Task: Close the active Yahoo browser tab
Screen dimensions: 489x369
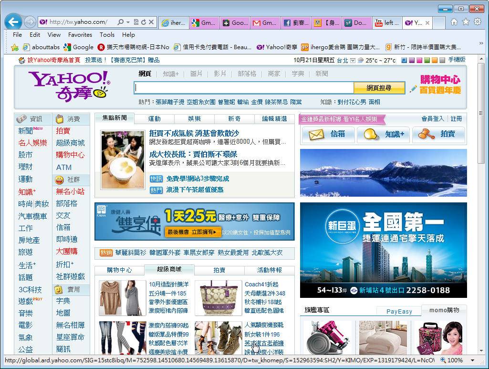Action: tap(427, 23)
